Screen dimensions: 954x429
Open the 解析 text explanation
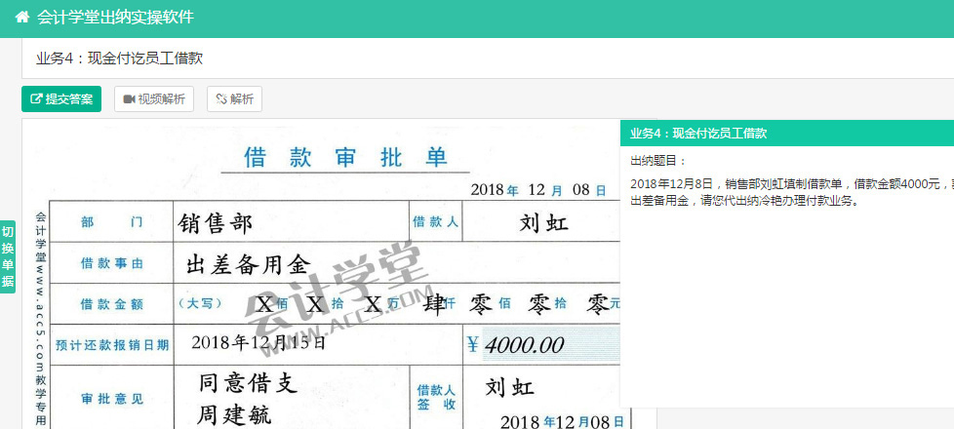[x=234, y=98]
